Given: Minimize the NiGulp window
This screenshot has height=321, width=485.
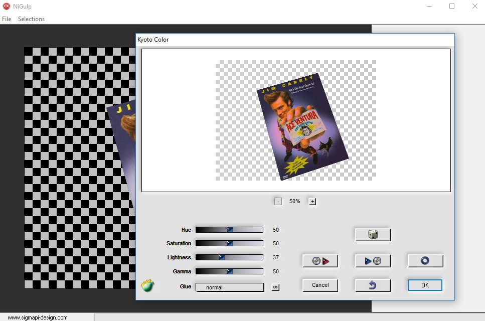Looking at the screenshot, I should click(429, 6).
